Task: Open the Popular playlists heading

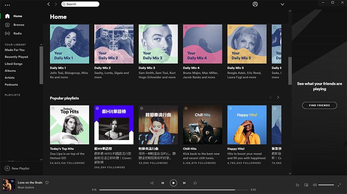Action: [x=65, y=98]
